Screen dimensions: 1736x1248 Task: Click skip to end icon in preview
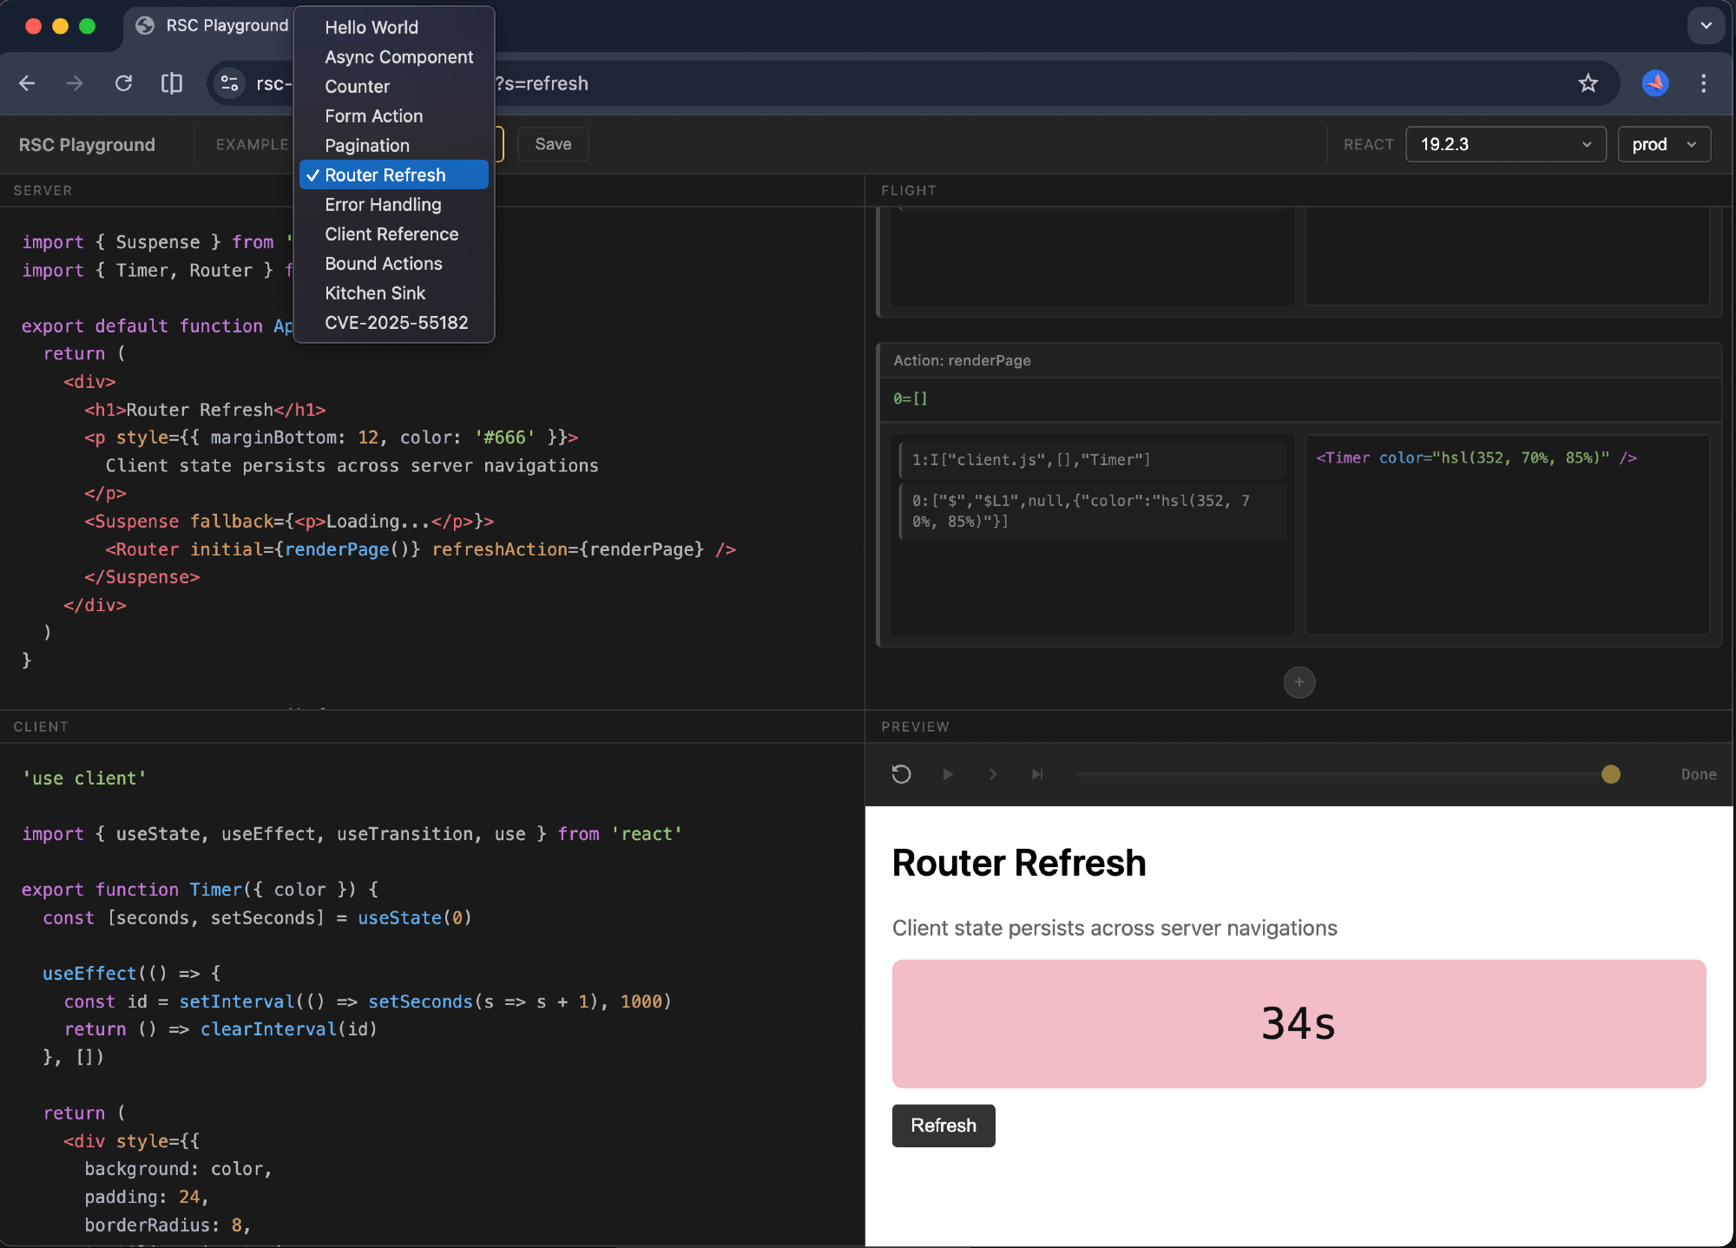point(1037,774)
